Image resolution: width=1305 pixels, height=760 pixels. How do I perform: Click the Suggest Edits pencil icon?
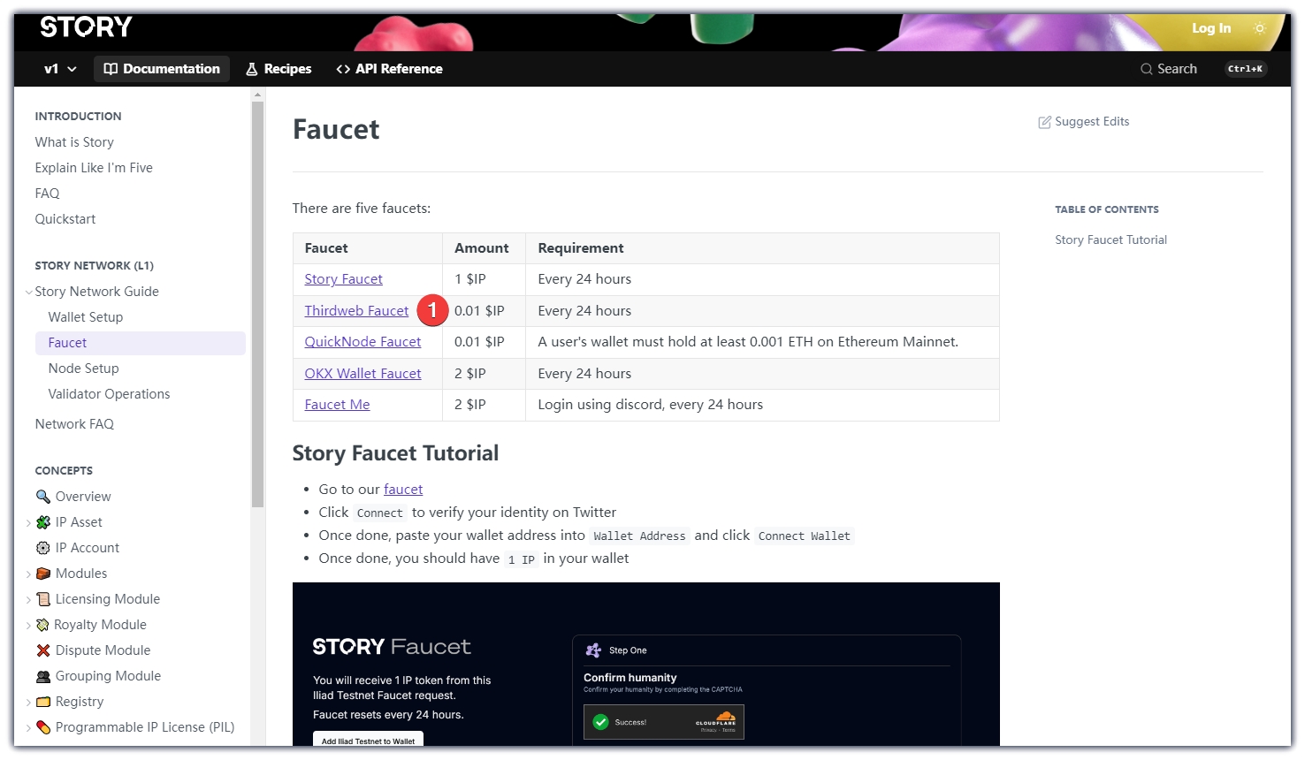[1044, 122]
